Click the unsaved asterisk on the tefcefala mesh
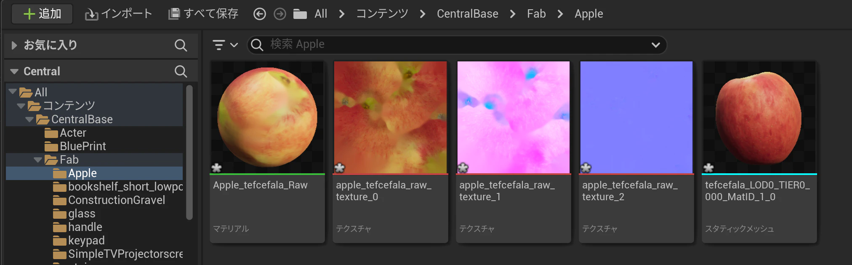Screen dimensions: 852x265 (x=708, y=168)
